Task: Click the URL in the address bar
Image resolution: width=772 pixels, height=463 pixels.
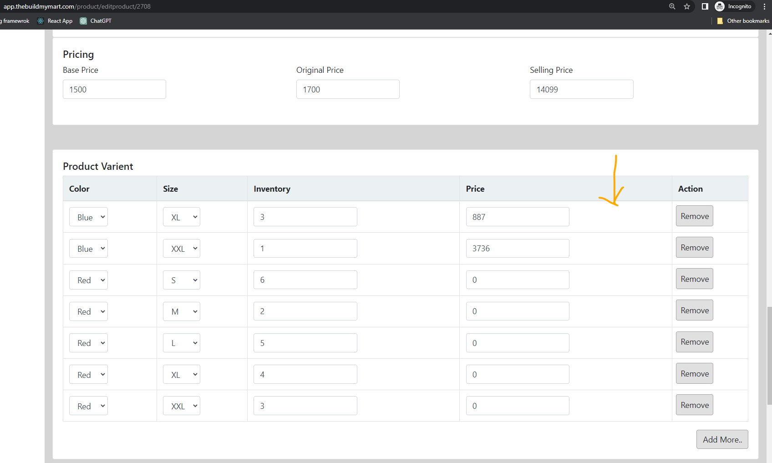Action: click(x=77, y=6)
